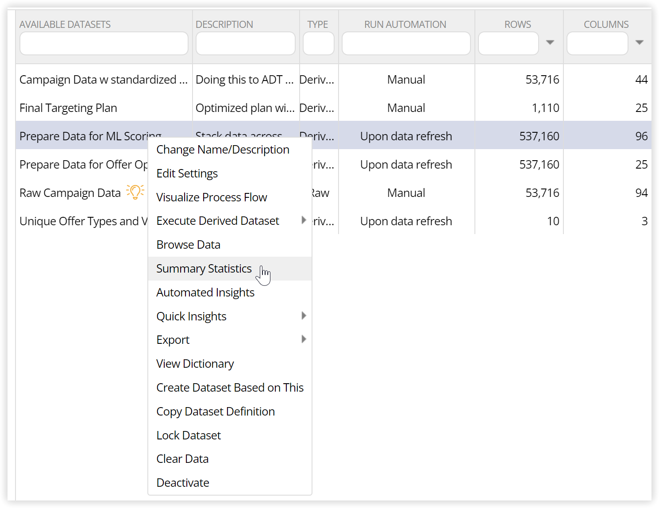Expand the Export submenu arrow
Viewport: 659px width, 508px height.
click(304, 339)
